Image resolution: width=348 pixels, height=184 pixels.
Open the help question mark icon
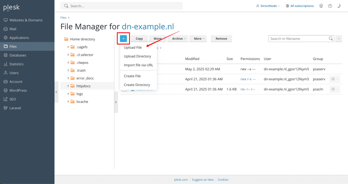(330, 6)
